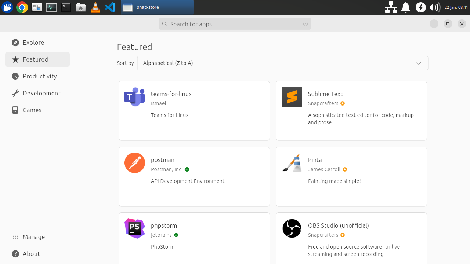Switch to the snap-store taskbar window button
The image size is (470, 264).
click(x=157, y=7)
